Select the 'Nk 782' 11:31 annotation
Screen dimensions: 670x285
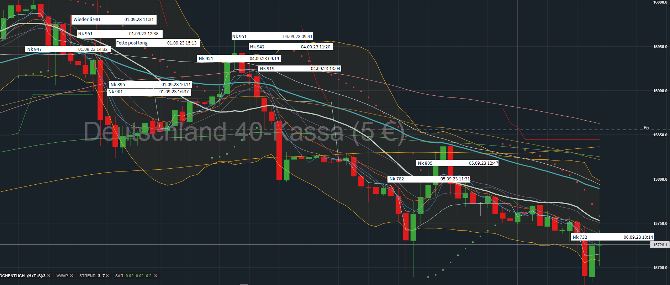point(429,179)
